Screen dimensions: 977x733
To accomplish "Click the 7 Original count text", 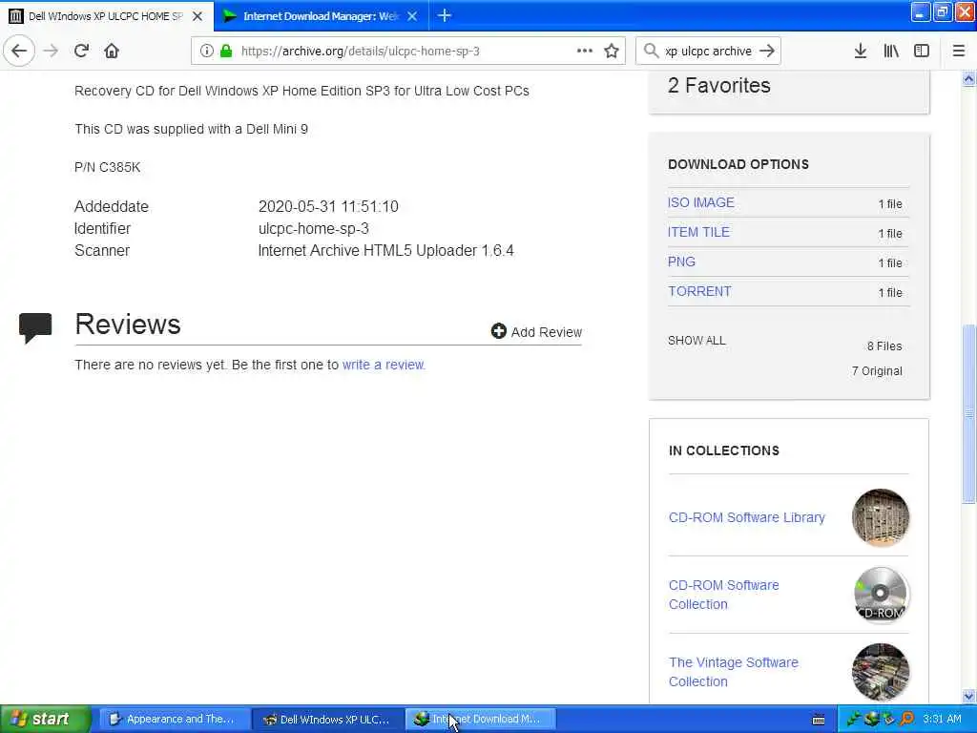I will 877,371.
